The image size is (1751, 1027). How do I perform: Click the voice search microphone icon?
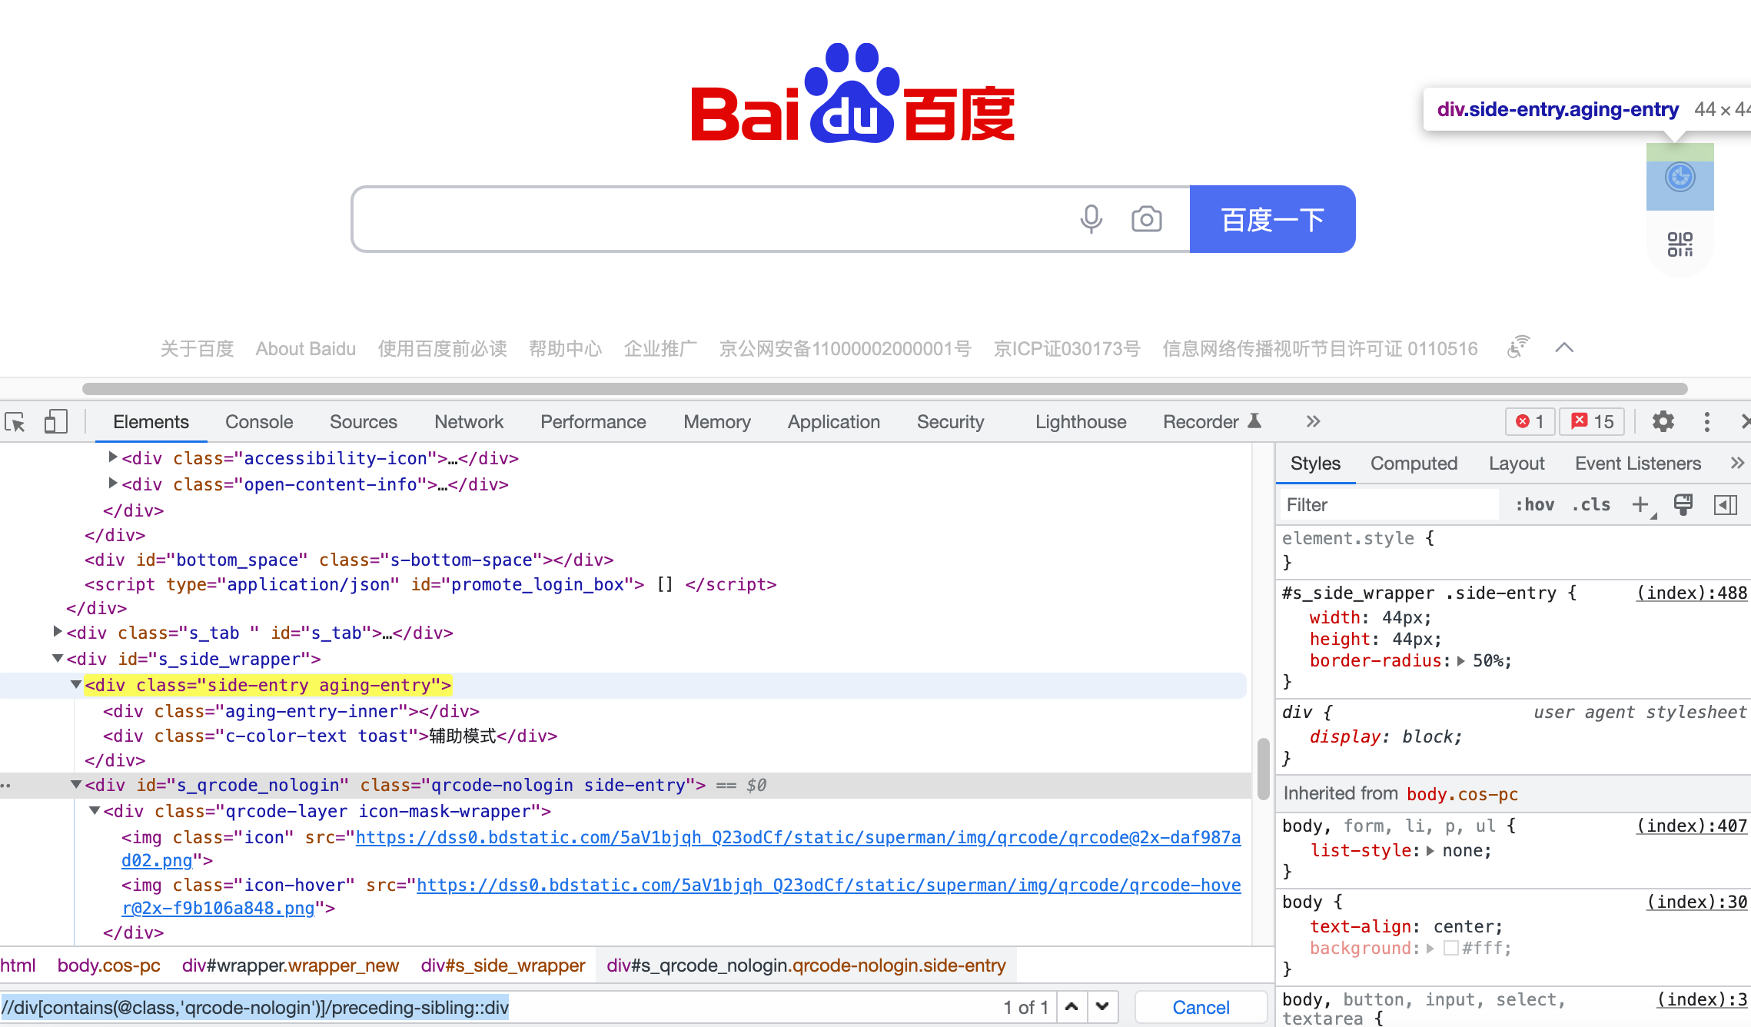click(x=1091, y=219)
